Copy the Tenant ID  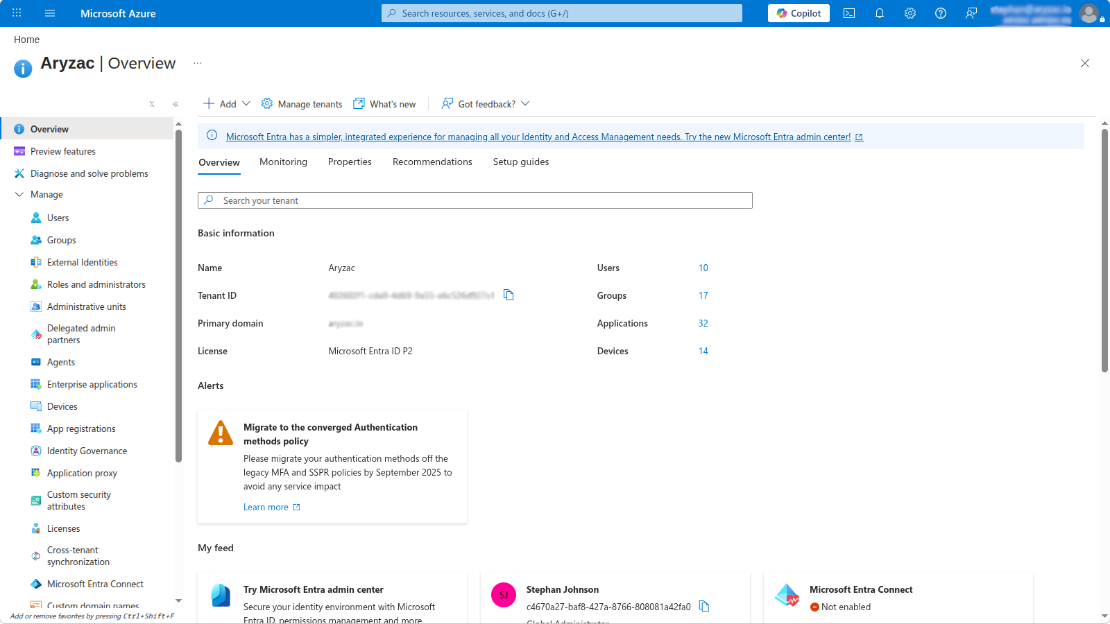click(x=509, y=295)
